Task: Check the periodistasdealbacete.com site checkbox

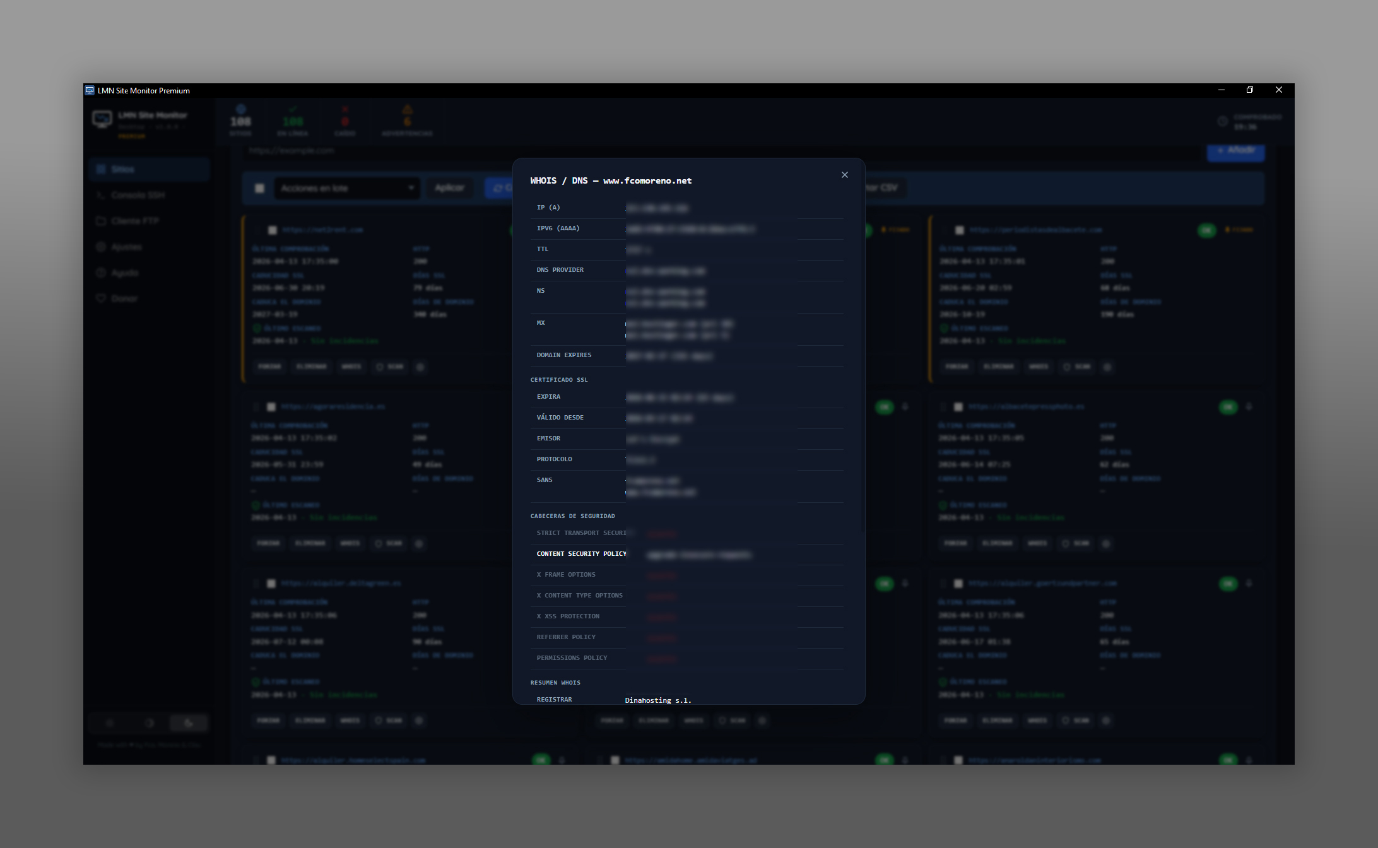Action: (959, 230)
